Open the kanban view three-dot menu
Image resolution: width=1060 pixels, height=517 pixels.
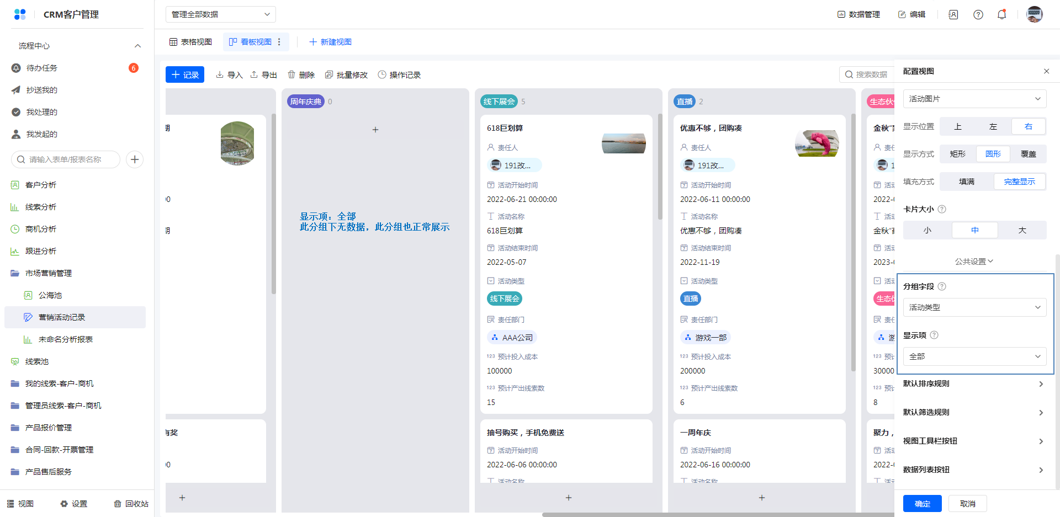(279, 42)
